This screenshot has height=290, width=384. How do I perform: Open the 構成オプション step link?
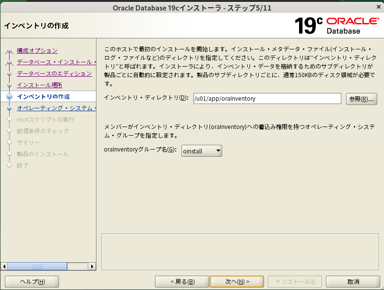pyautogui.click(x=37, y=51)
